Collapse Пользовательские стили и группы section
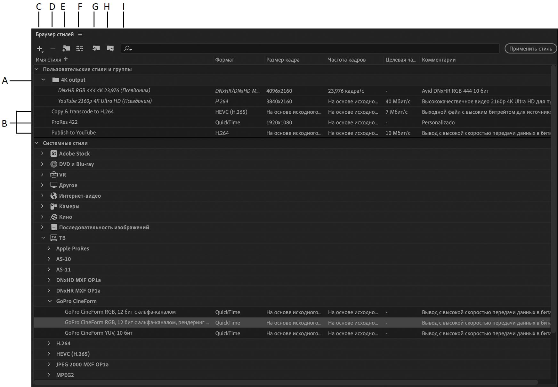Viewport: 558px width, 387px height. [36, 69]
